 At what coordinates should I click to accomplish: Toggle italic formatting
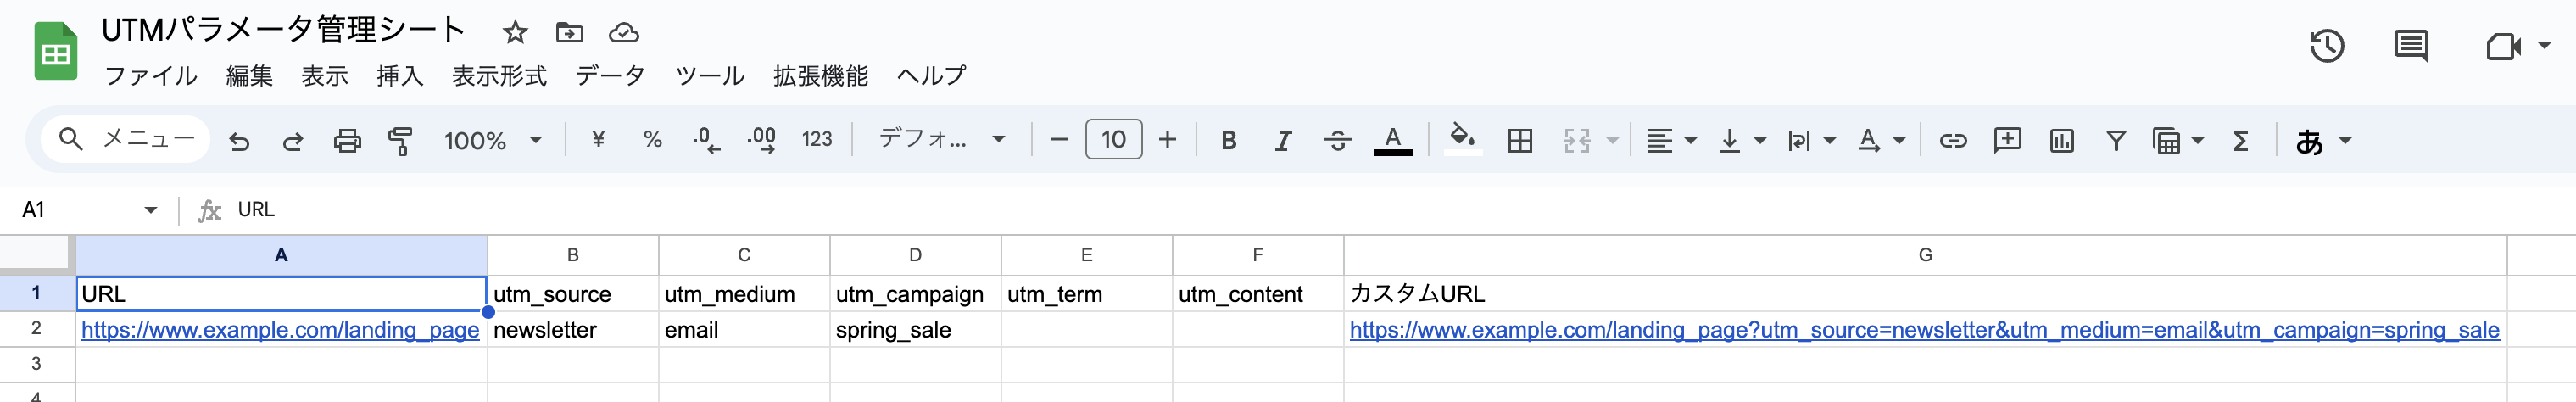(1283, 140)
